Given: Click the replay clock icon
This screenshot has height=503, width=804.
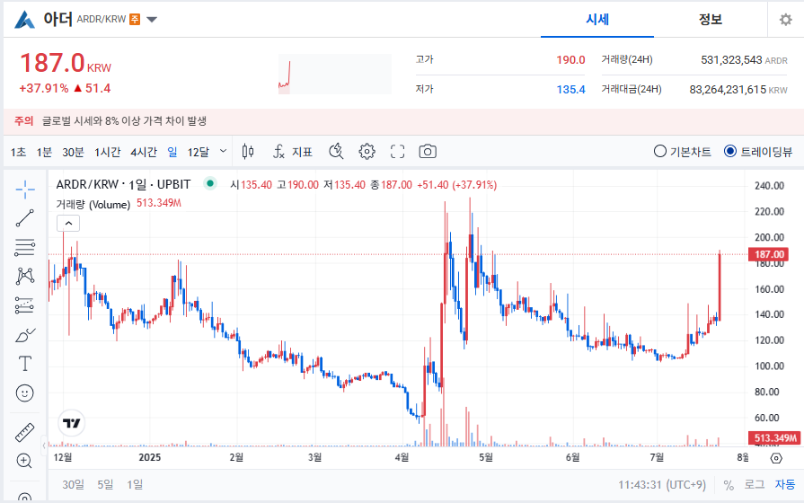Looking at the screenshot, I should (x=336, y=151).
